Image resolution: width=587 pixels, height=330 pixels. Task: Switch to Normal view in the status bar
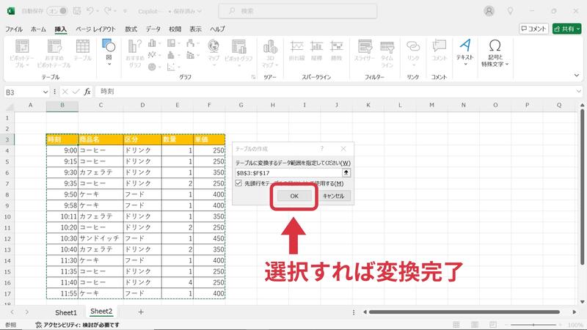click(x=456, y=325)
